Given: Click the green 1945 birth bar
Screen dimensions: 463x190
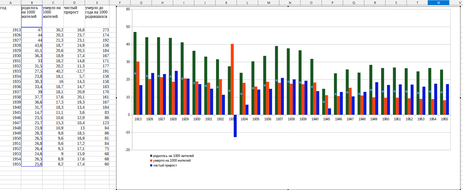Looking at the screenshot, I should [x=324, y=102].
